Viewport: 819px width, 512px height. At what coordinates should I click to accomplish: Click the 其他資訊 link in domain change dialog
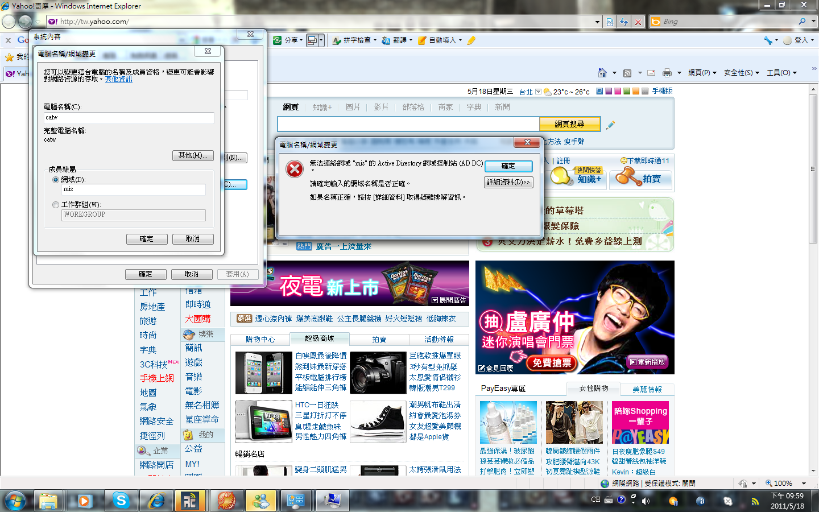[118, 80]
